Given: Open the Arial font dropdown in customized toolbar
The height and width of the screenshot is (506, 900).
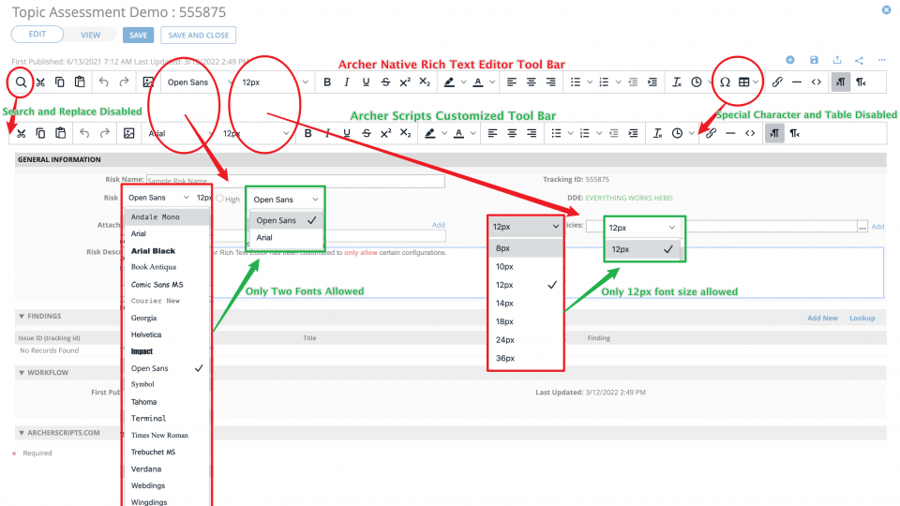Looking at the screenshot, I should 180,133.
